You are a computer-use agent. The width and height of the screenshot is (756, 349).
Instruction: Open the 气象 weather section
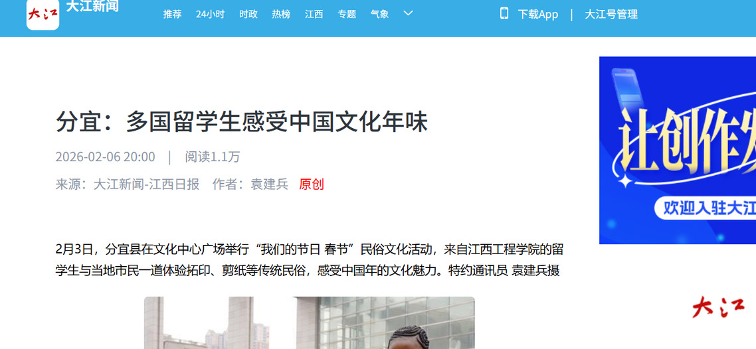[x=379, y=14]
